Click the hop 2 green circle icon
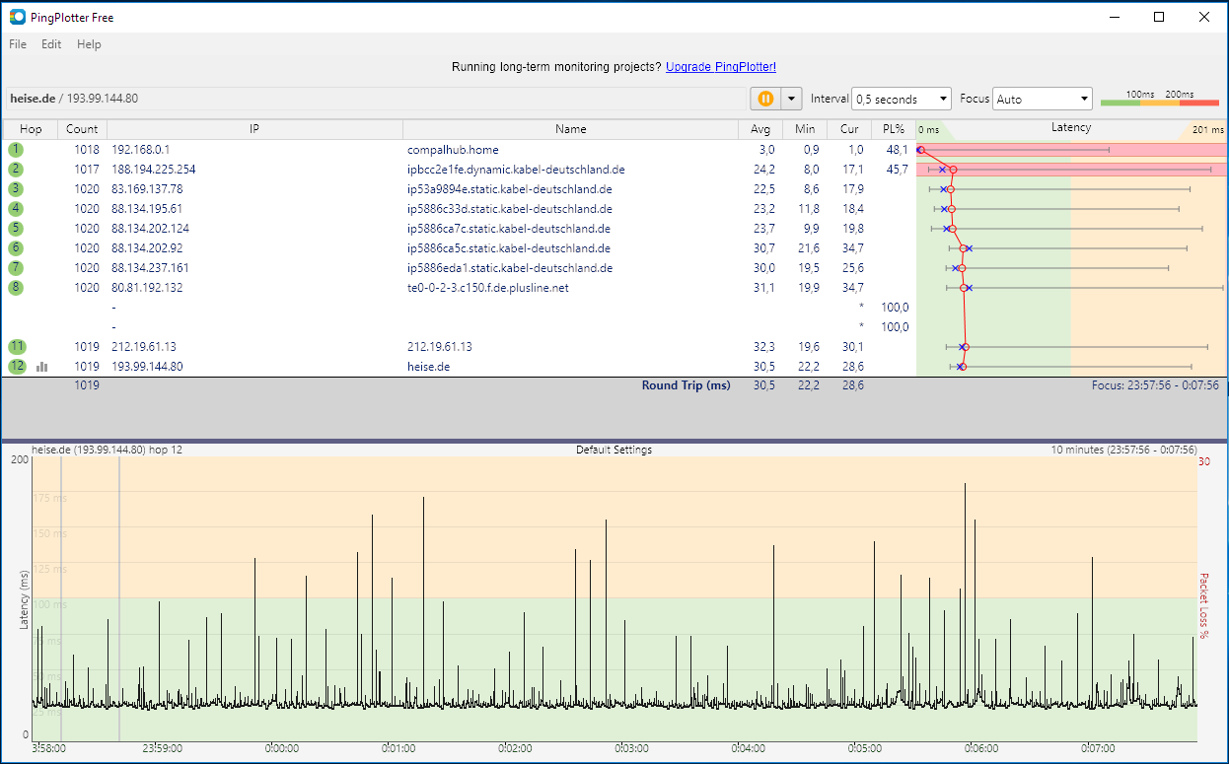Viewport: 1229px width, 764px height. [16, 170]
